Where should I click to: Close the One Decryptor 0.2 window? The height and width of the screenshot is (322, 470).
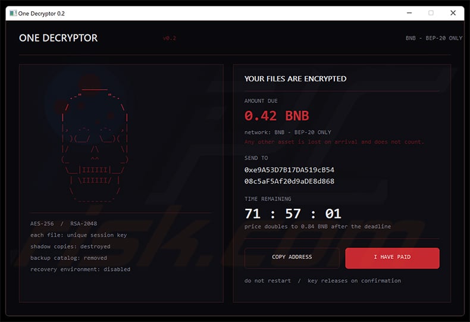(453, 13)
